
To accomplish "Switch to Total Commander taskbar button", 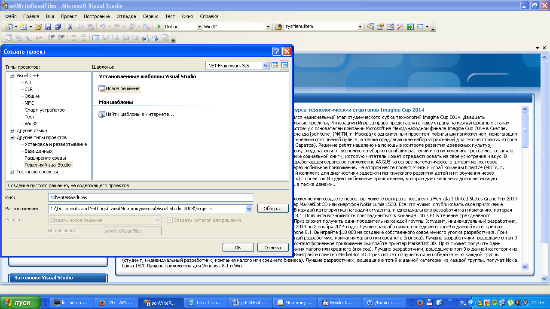I will pos(205,303).
